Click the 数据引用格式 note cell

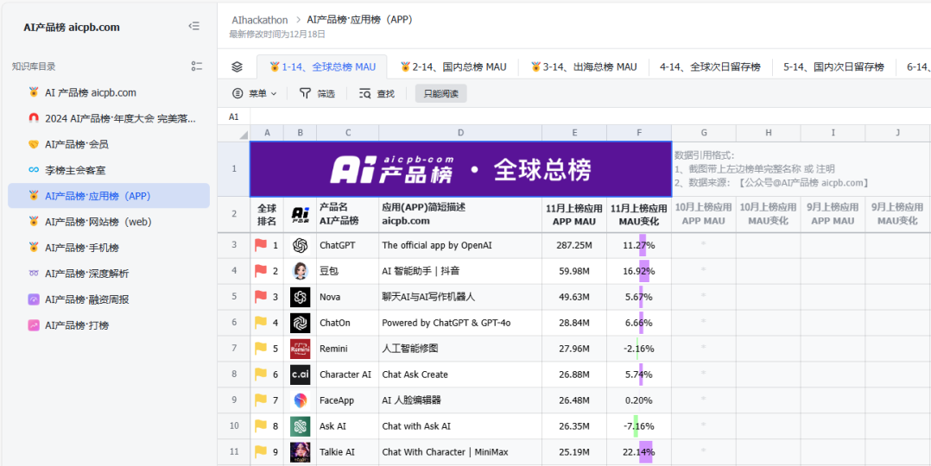tap(801, 169)
